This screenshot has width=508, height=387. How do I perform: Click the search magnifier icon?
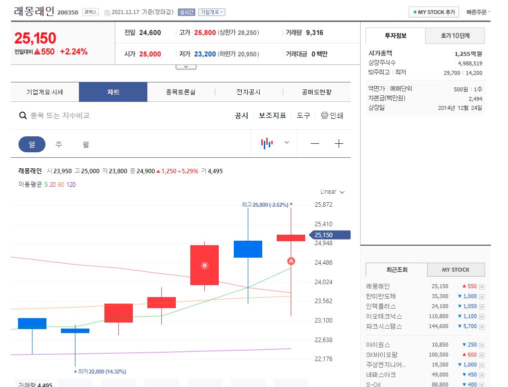tap(22, 115)
